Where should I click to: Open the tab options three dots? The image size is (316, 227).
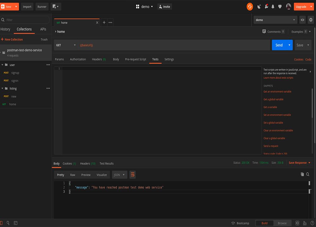coord(110,22)
